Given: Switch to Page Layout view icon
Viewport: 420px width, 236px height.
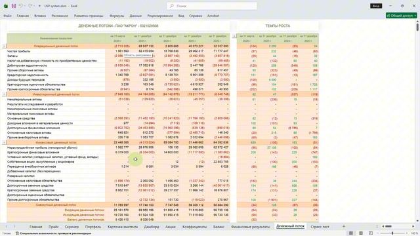Looking at the screenshot, I should [361, 233].
